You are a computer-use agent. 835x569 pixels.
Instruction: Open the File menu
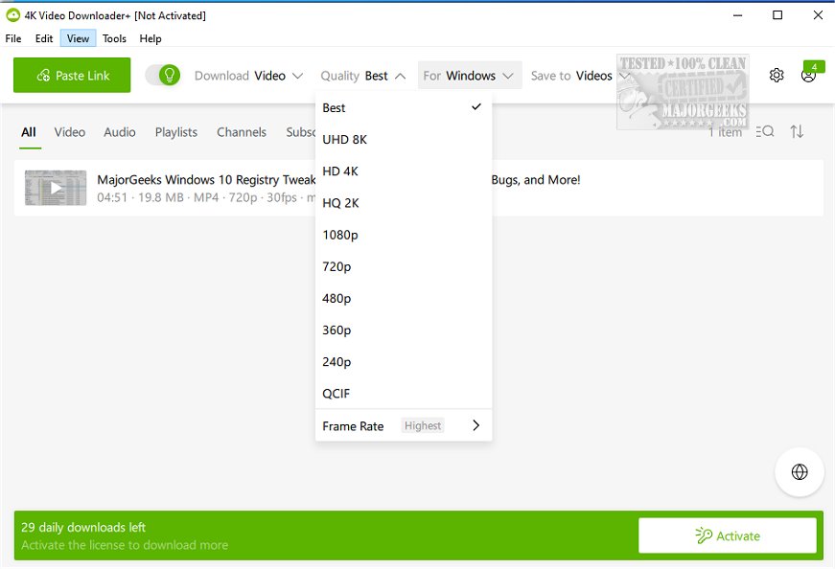[x=13, y=38]
